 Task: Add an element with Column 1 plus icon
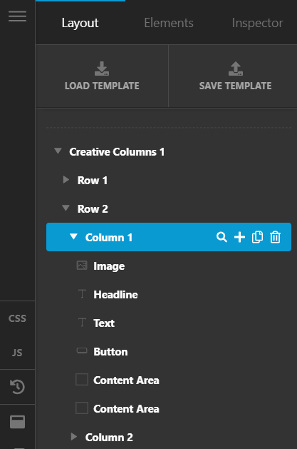tap(239, 237)
